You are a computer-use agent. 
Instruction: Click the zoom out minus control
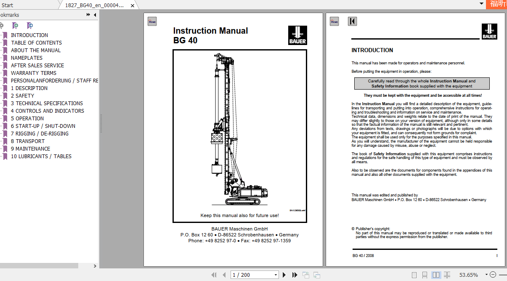coord(492,275)
